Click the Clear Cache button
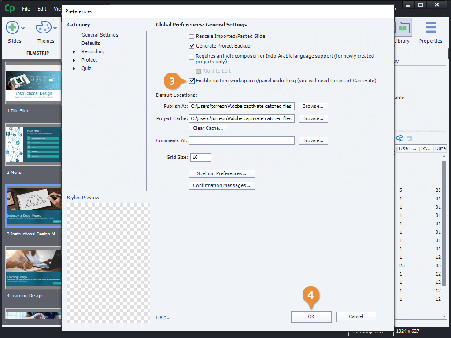 [x=208, y=128]
